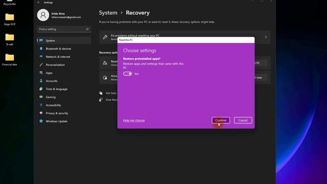Open Time & language icon
Screen dimensions: 327x184
click(41, 89)
